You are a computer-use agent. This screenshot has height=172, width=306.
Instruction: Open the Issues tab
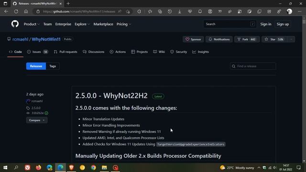pos(37,52)
